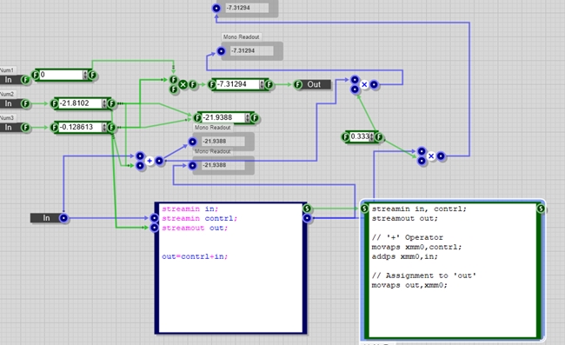Click stepper arrows on the 0 float box
This screenshot has width=565, height=345.
85,75
